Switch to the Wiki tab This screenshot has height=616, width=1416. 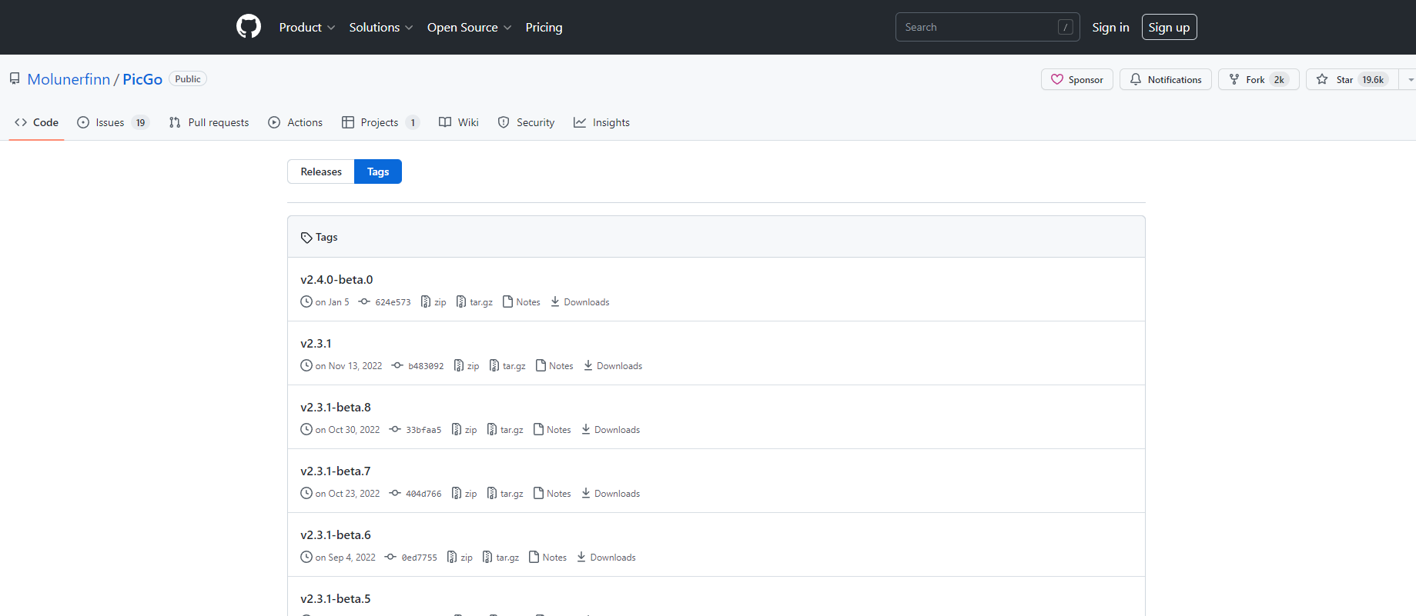point(458,122)
